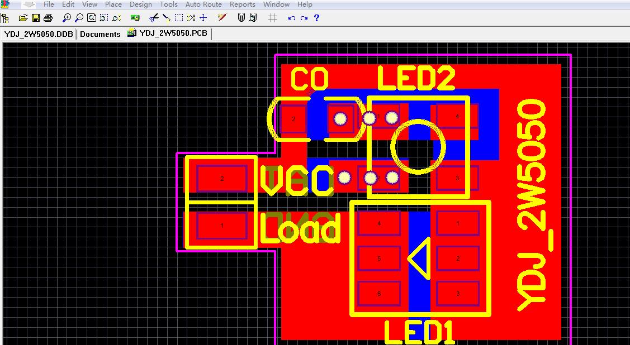The height and width of the screenshot is (345, 630).
Task: Undo the last edit
Action: (x=290, y=17)
